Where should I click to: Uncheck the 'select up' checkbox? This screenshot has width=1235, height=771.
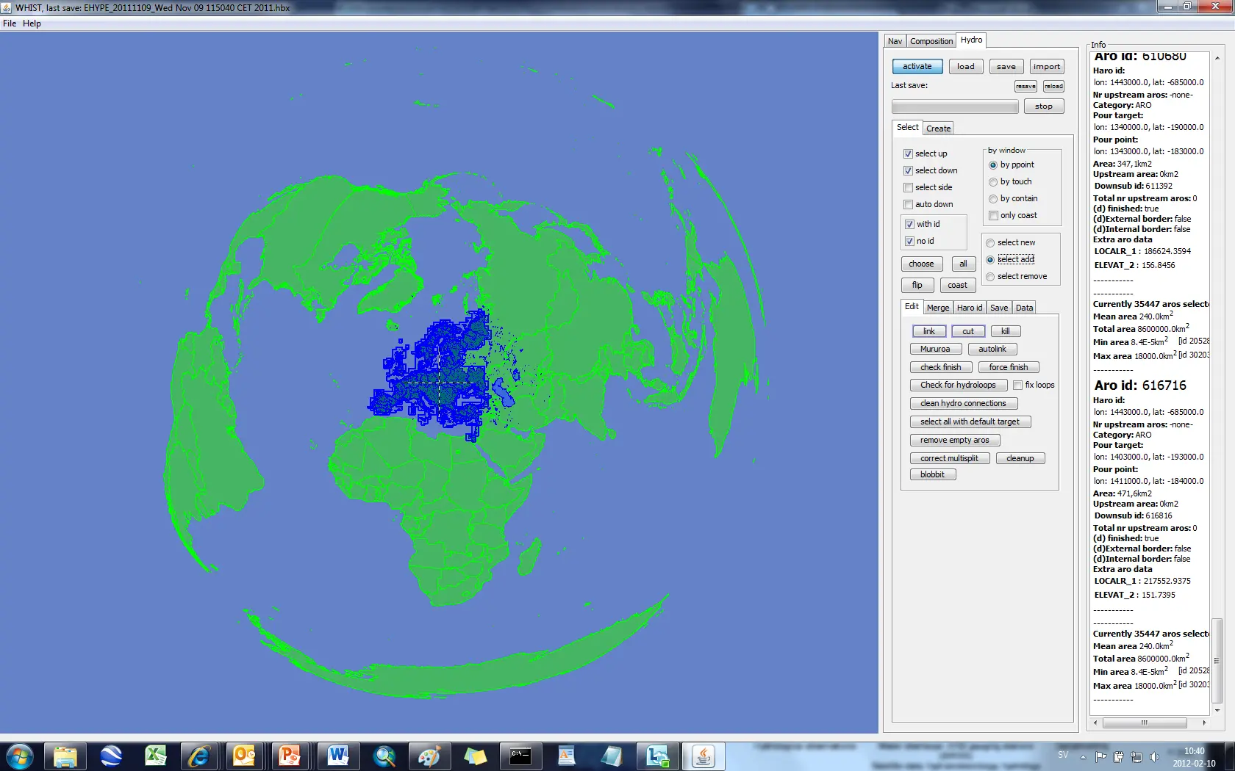pos(908,153)
